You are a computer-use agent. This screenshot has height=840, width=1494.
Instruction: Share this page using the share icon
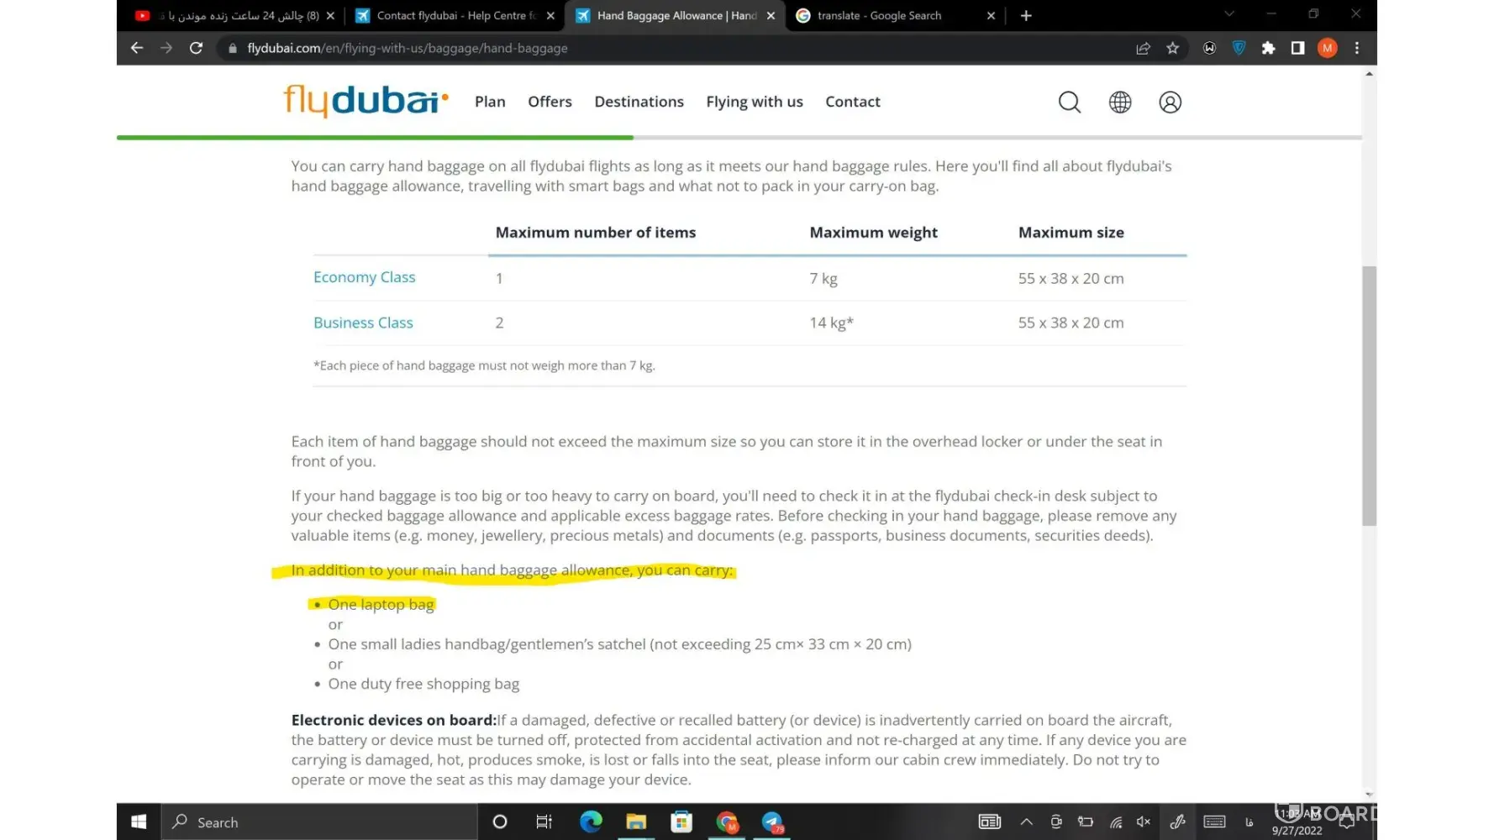pyautogui.click(x=1143, y=48)
